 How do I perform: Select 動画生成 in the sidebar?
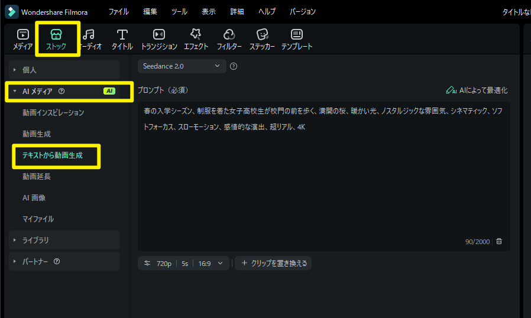point(37,134)
